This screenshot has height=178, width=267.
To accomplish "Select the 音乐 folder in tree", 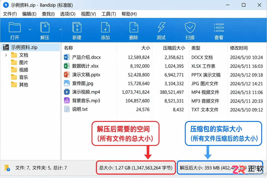I will [x=24, y=77].
